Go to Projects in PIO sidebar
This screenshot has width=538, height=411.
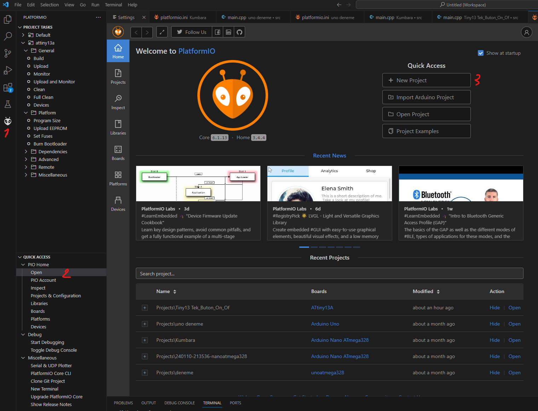tap(118, 77)
